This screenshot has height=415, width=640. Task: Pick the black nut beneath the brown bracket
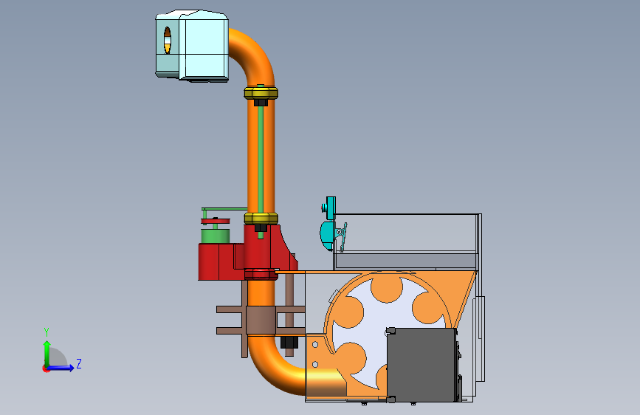tap(289, 343)
